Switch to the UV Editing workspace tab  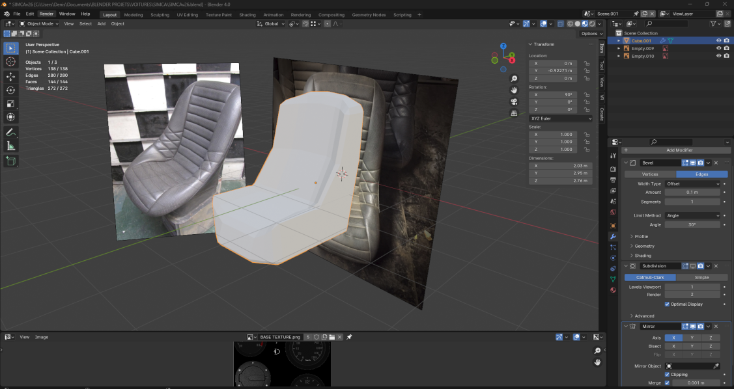coord(186,15)
